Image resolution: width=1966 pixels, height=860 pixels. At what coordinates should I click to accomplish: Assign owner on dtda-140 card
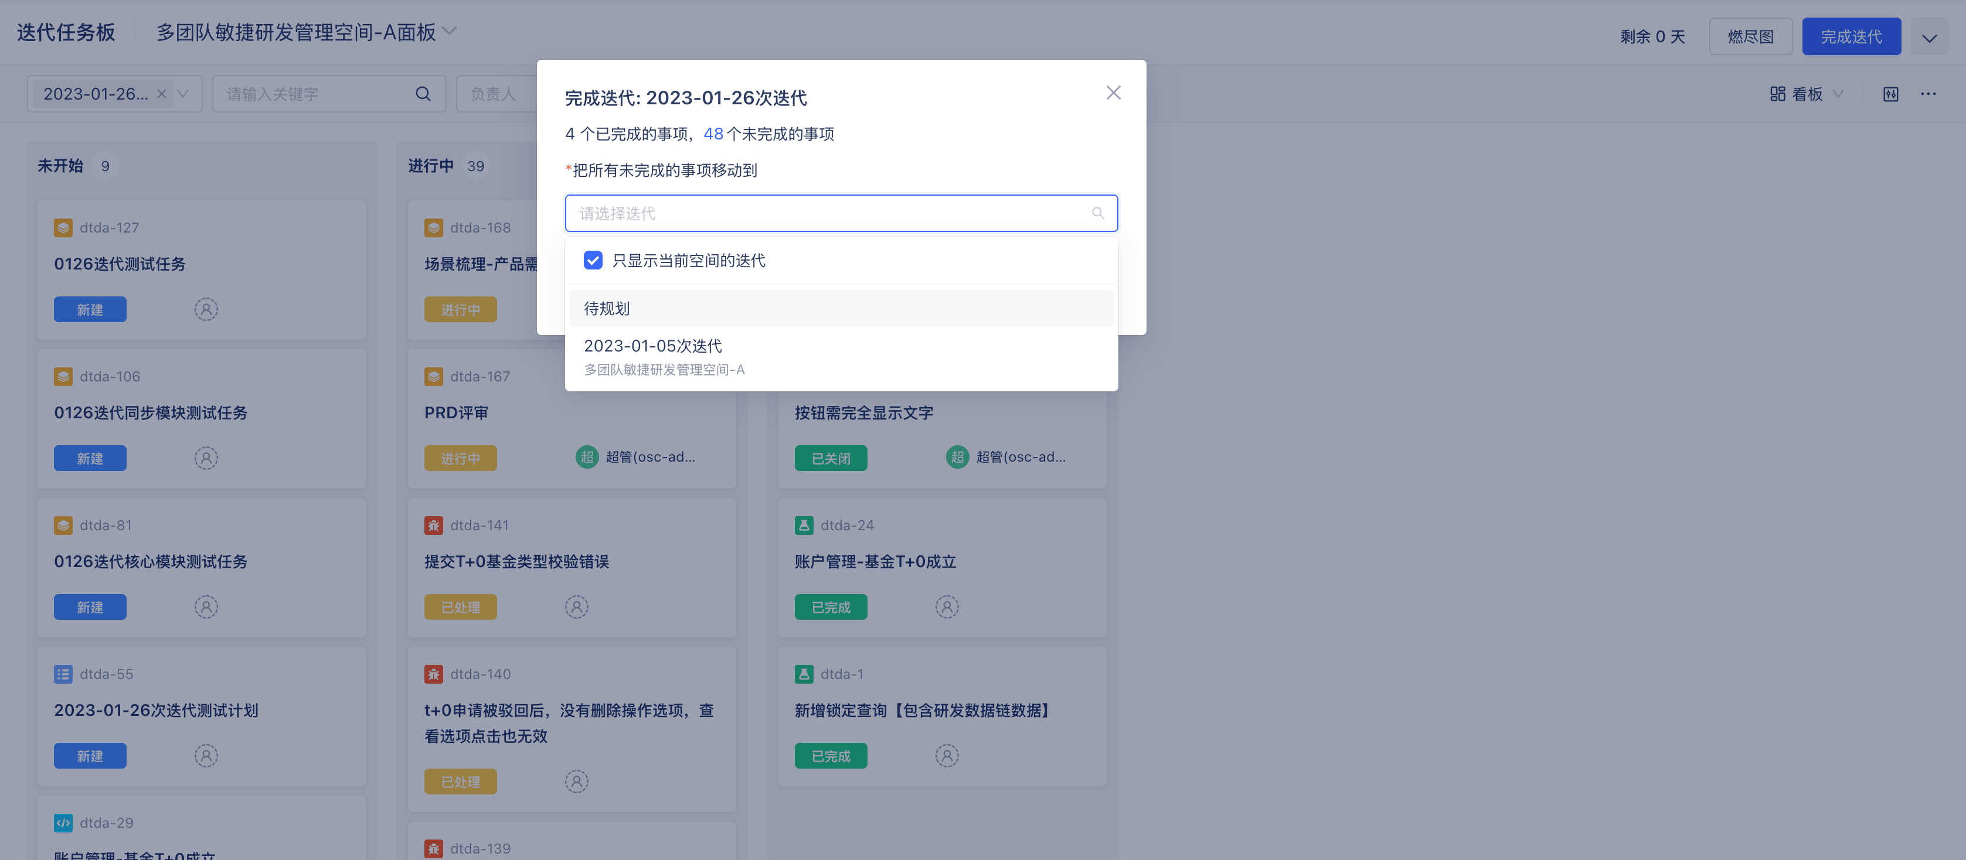coord(576,781)
